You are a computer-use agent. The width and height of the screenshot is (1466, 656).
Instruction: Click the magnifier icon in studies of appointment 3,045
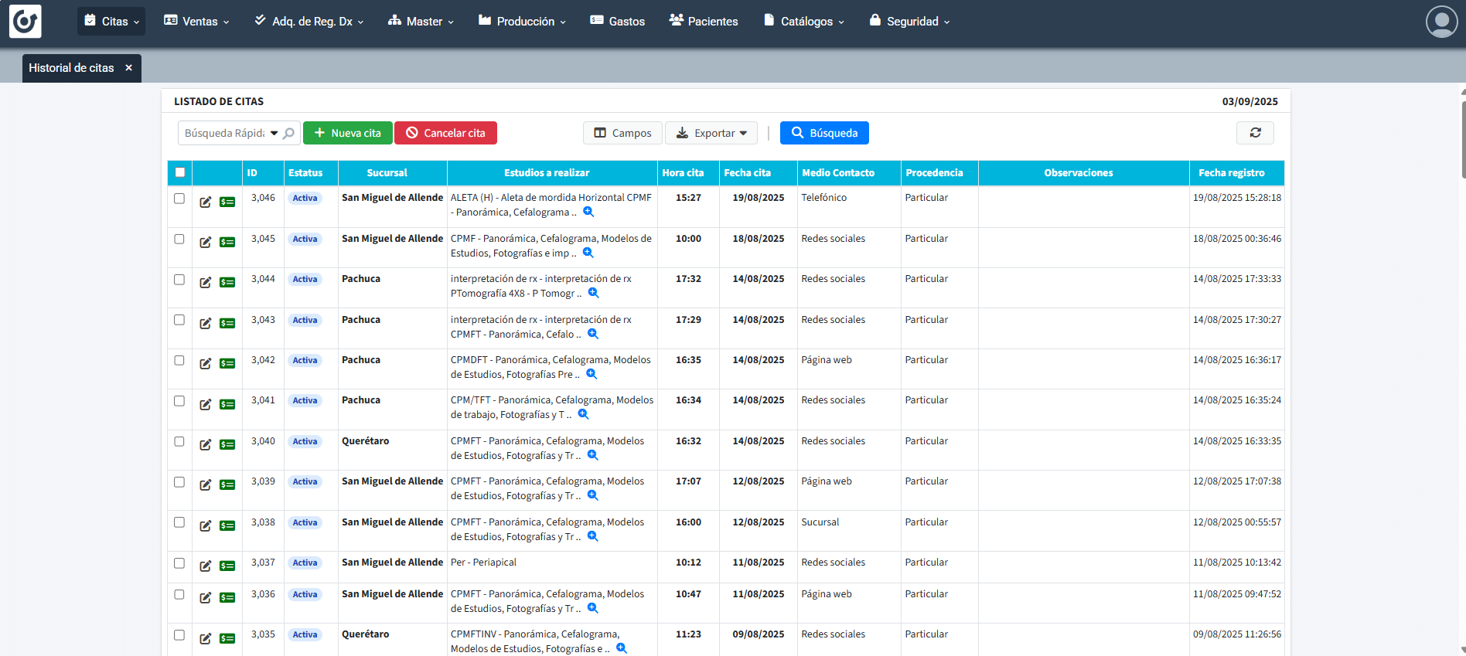[588, 253]
